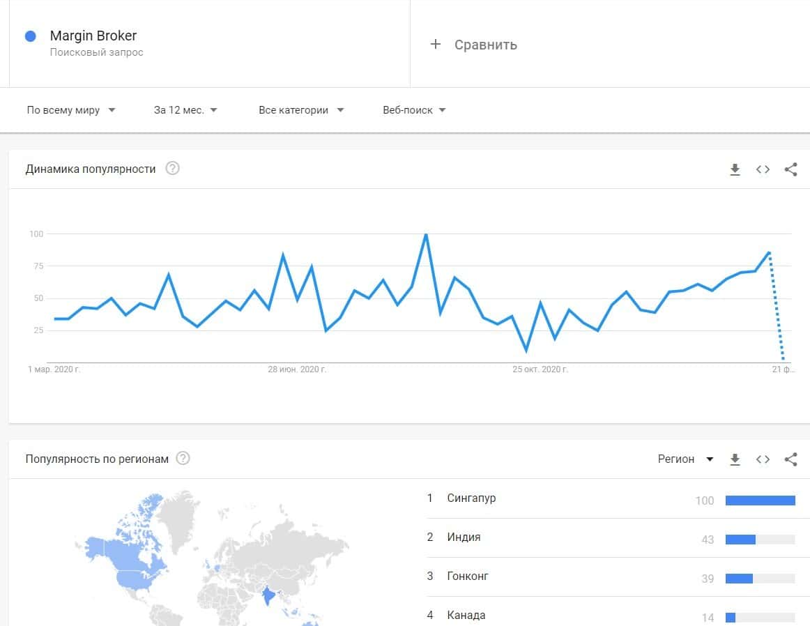Screen dimensions: 810x626
Task: Open Сингапур in the region list
Action: click(472, 498)
